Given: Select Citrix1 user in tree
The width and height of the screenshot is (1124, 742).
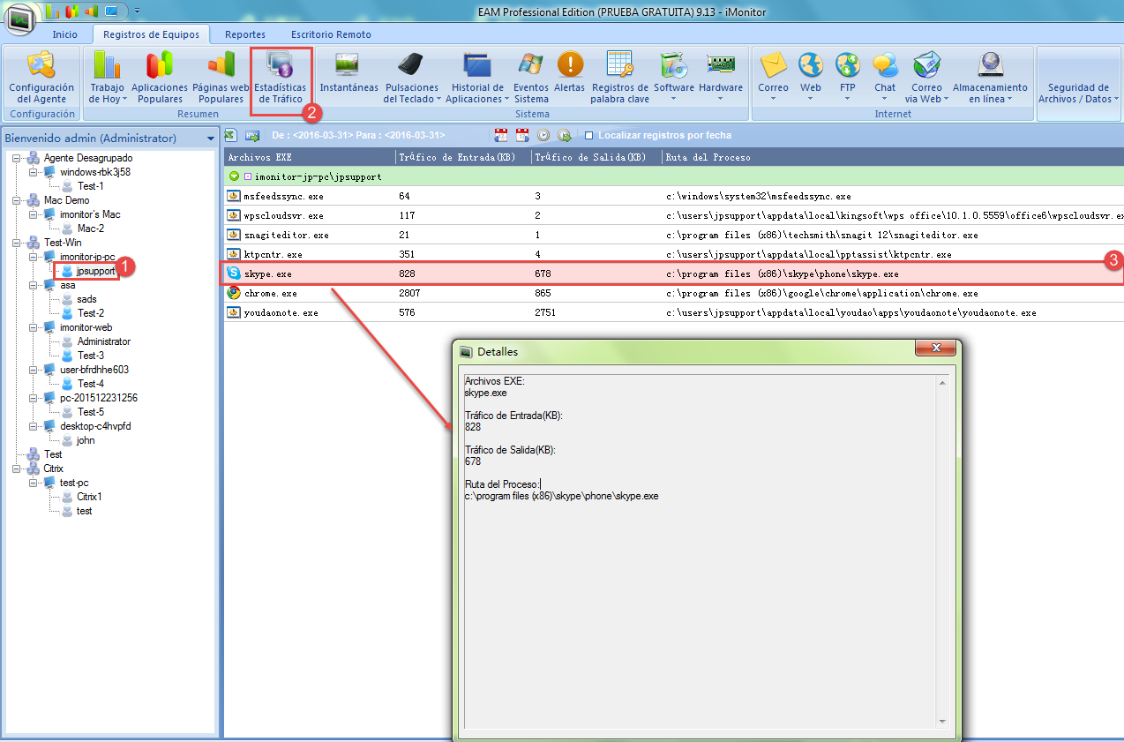Looking at the screenshot, I should [x=89, y=497].
